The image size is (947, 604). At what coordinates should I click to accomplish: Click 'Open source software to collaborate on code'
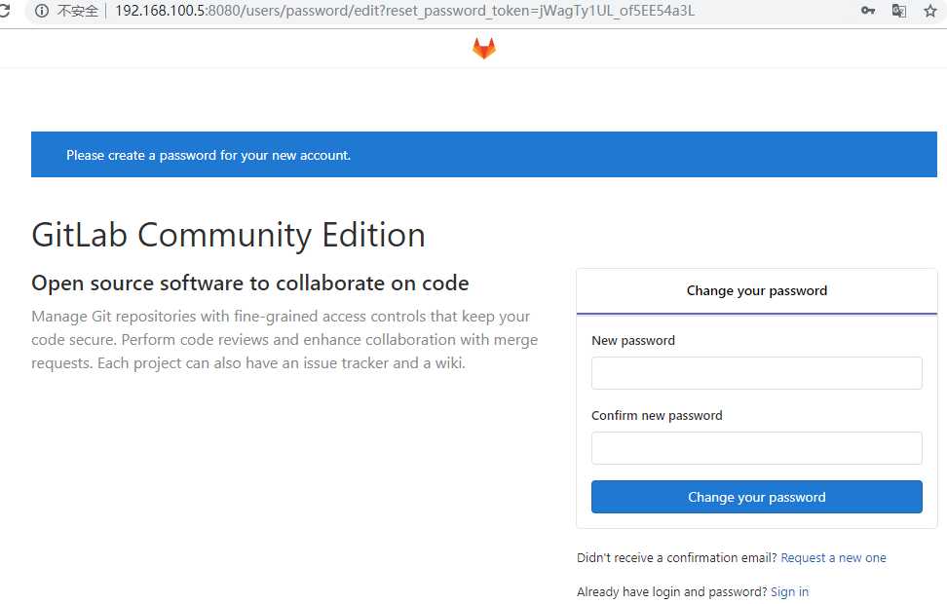250,283
